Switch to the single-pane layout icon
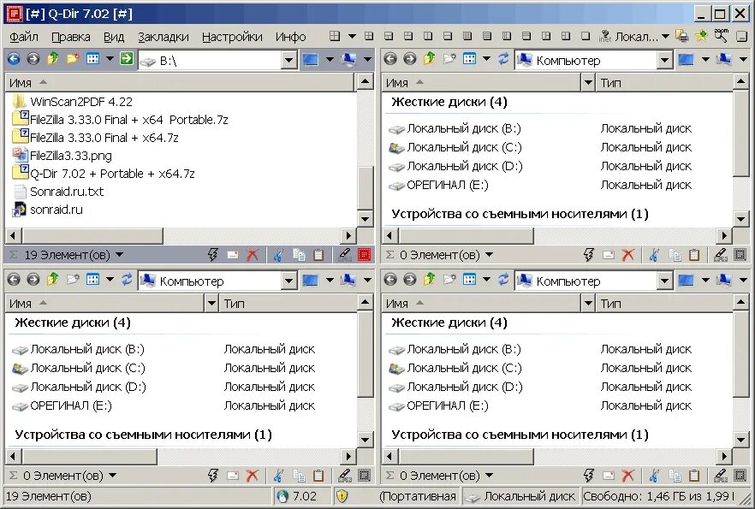The height and width of the screenshot is (509, 755). (x=586, y=36)
